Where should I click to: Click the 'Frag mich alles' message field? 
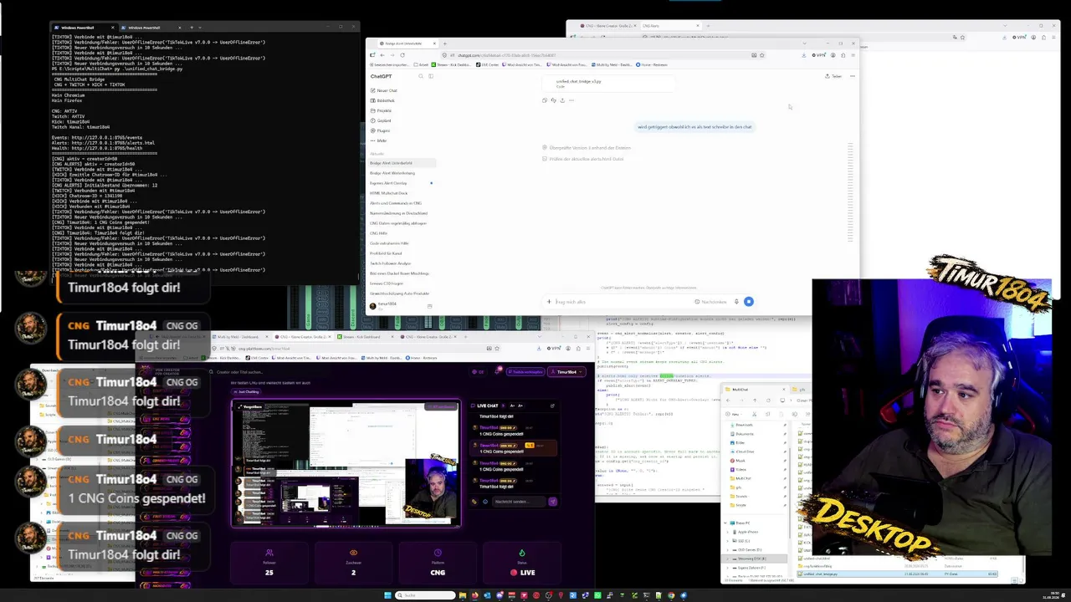pos(623,302)
